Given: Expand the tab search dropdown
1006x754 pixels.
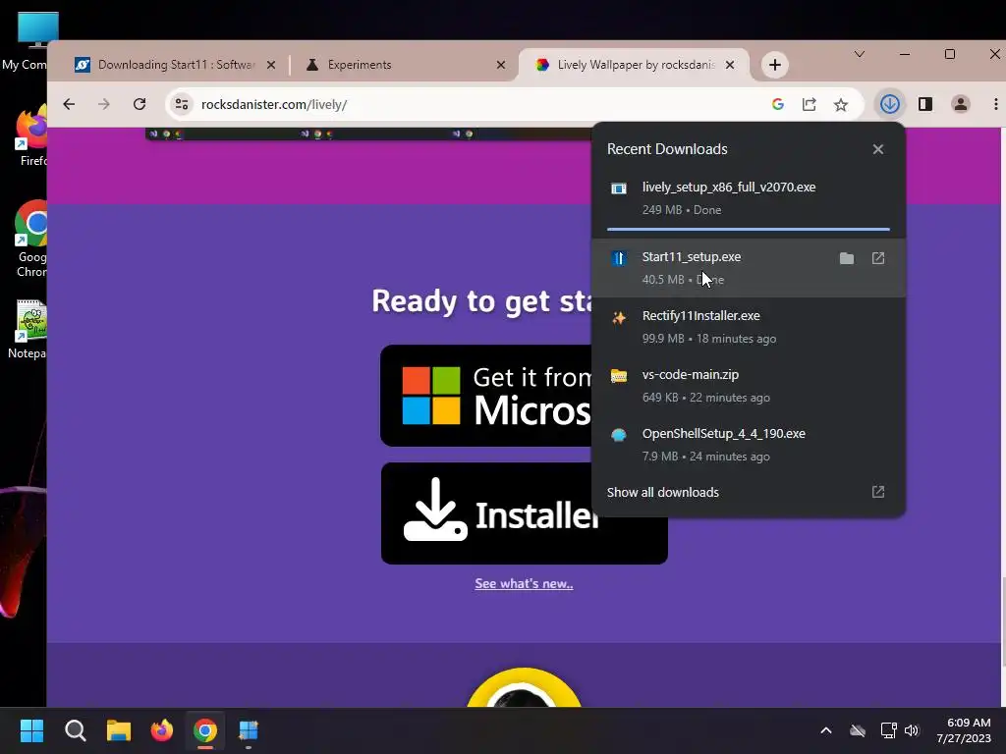Looking at the screenshot, I should tap(859, 54).
